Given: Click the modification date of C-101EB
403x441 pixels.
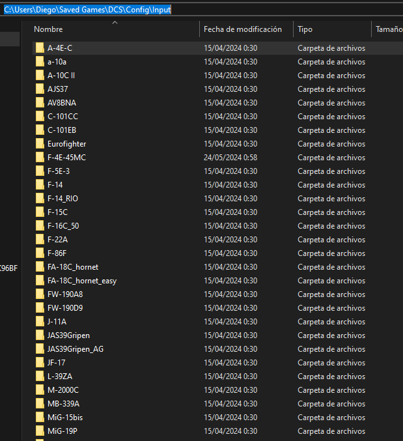Looking at the screenshot, I should [x=230, y=130].
